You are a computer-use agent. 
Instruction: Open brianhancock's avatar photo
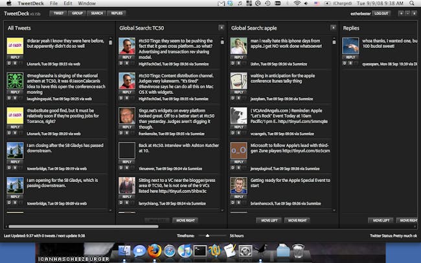click(239, 185)
